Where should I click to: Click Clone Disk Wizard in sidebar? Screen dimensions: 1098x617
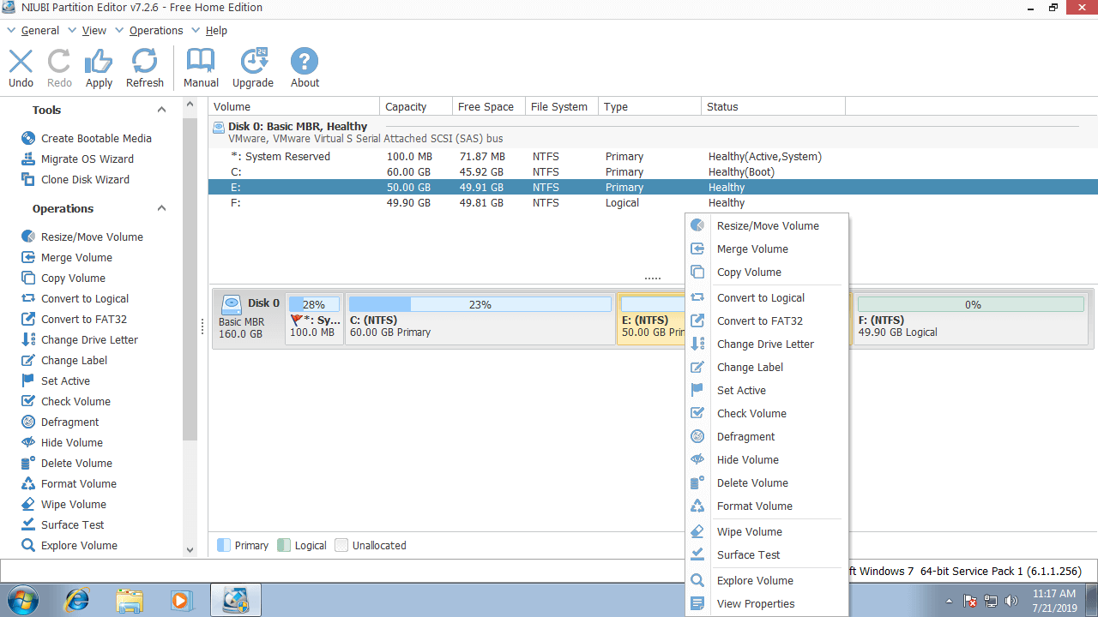pos(85,179)
